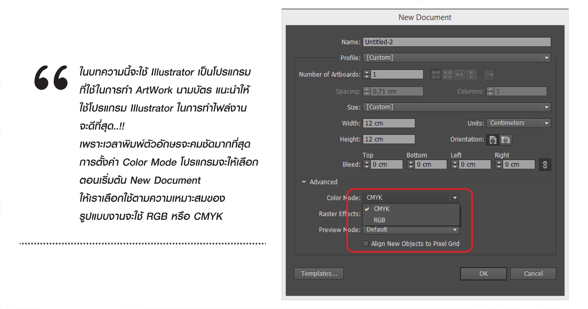Select Grid by Column artboard layout icon
Image resolution: width=588 pixels, height=309 pixels.
click(447, 74)
